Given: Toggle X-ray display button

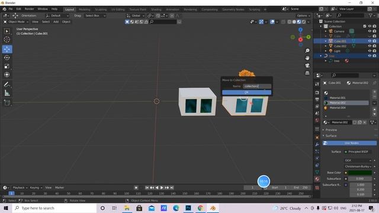Looking at the screenshot, I should tap(283, 22).
